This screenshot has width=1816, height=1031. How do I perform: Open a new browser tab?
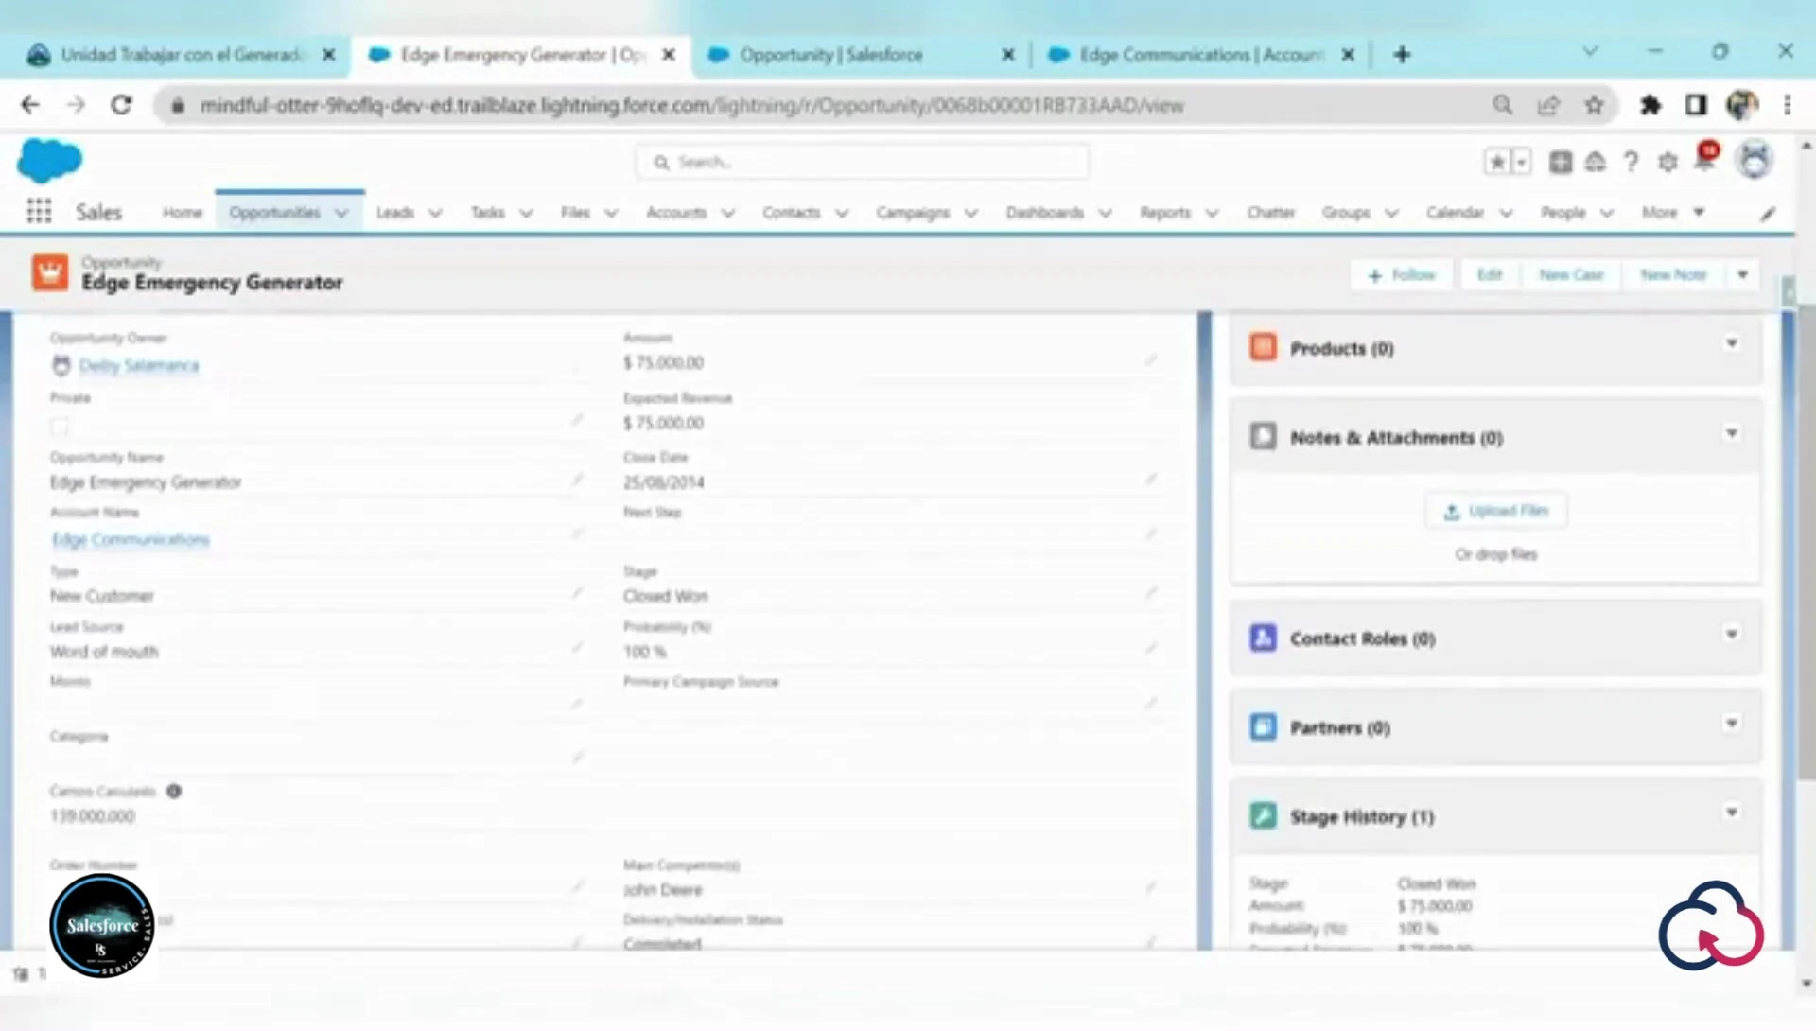[1402, 55]
